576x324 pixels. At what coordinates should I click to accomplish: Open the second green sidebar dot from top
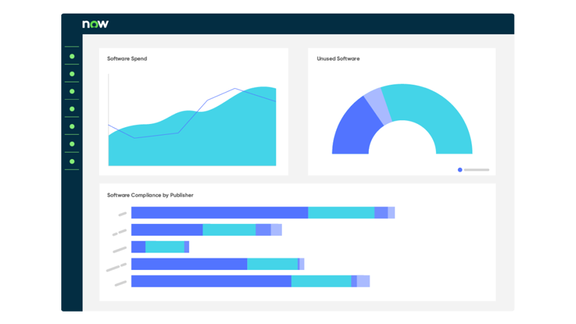71,74
